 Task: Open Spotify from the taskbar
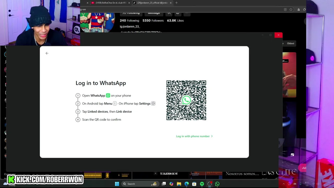tap(202, 184)
